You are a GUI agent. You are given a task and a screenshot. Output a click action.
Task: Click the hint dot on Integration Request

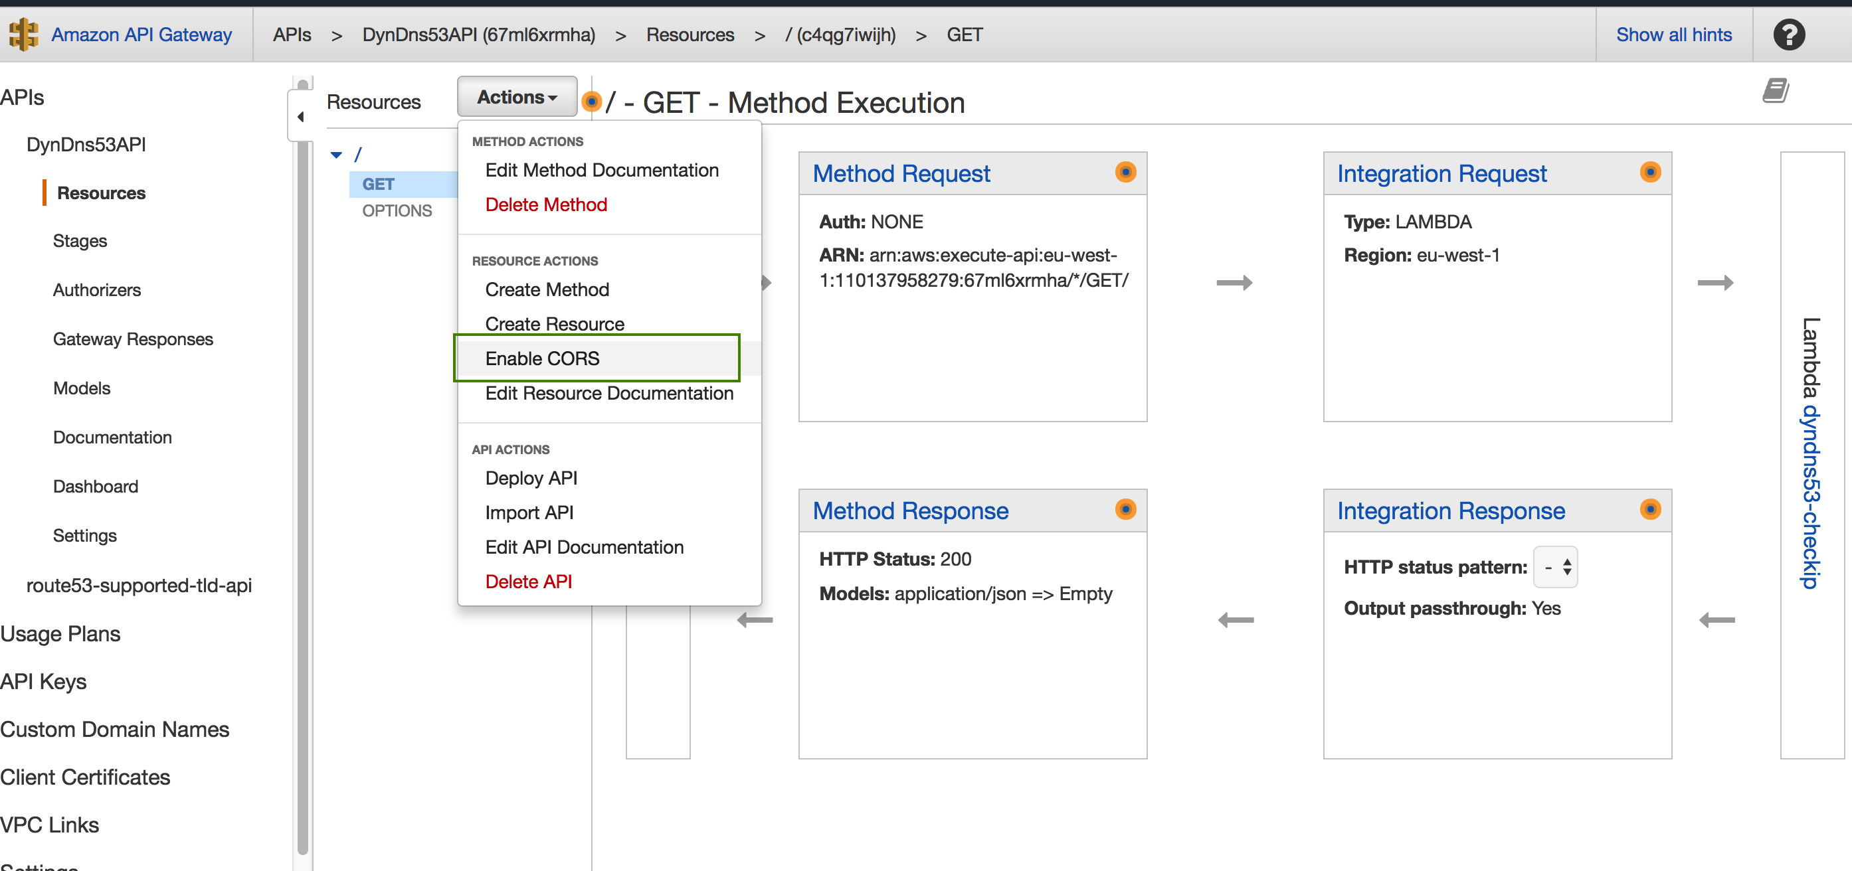(1649, 173)
